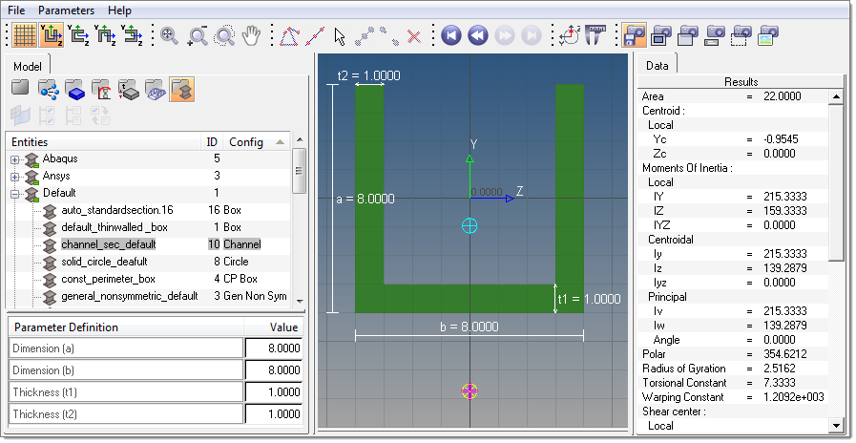This screenshot has width=856, height=443.
Task: Click the rewind playback button
Action: point(478,36)
